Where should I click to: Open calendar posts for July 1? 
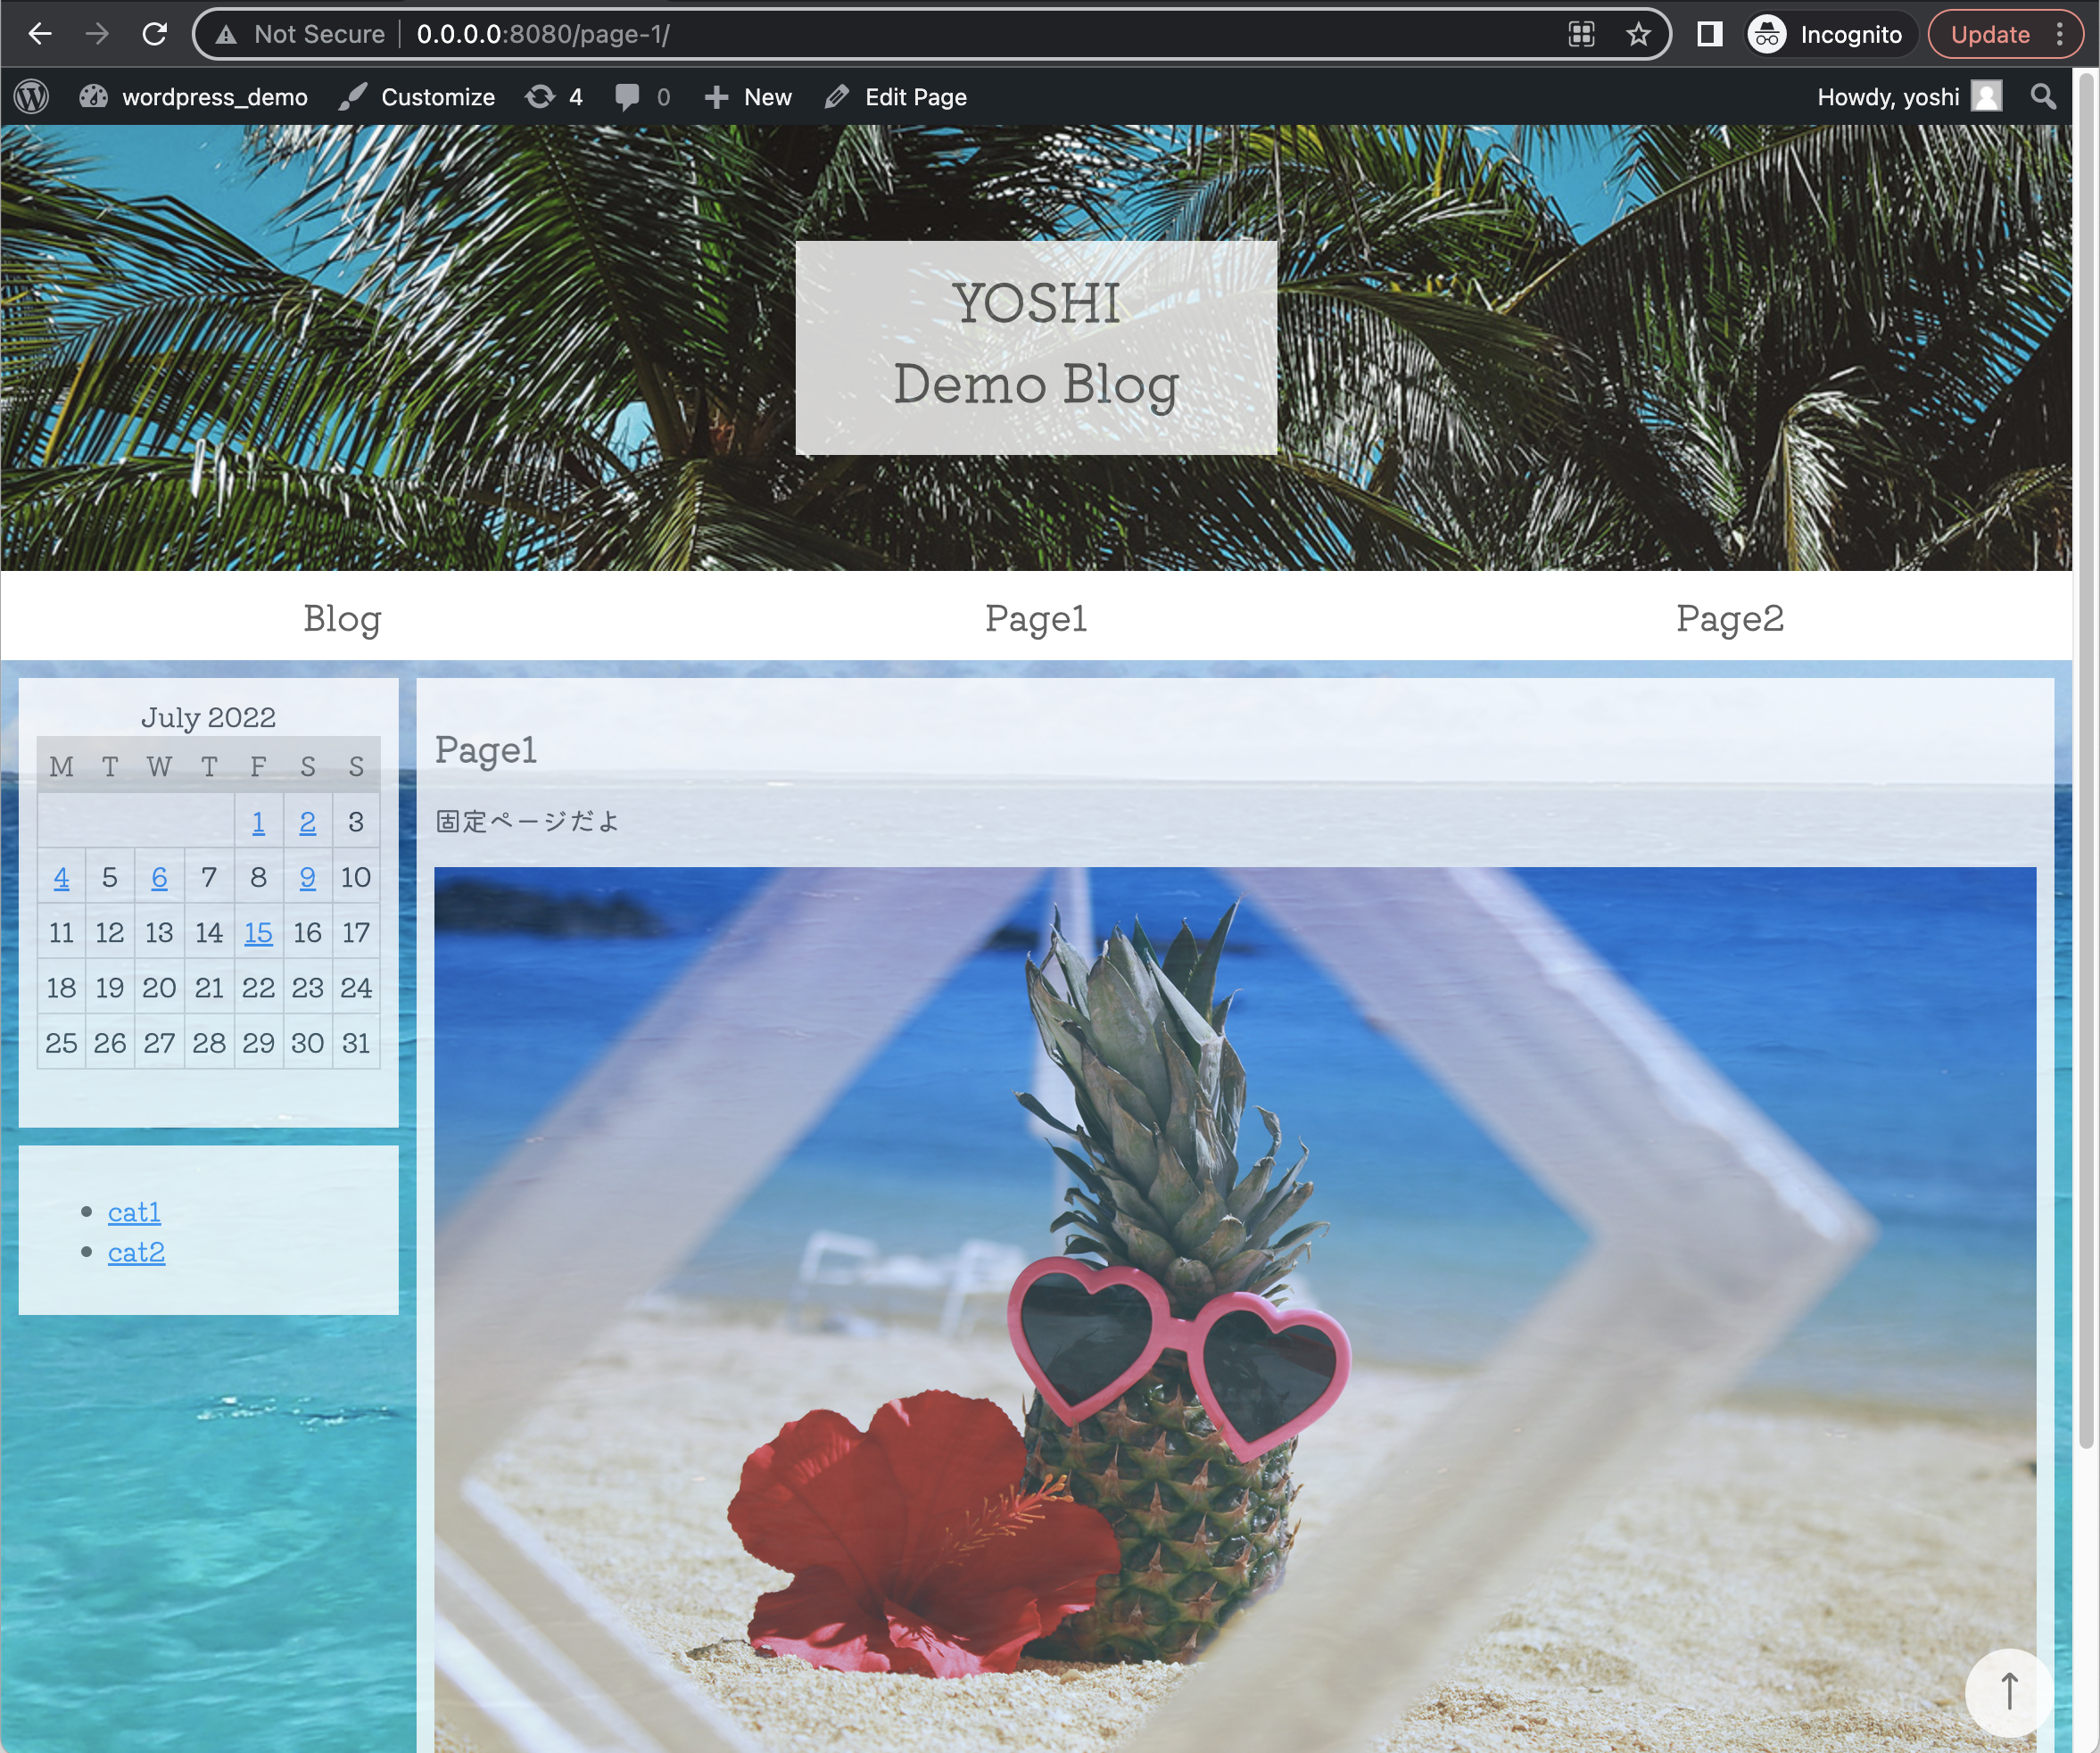pos(258,822)
